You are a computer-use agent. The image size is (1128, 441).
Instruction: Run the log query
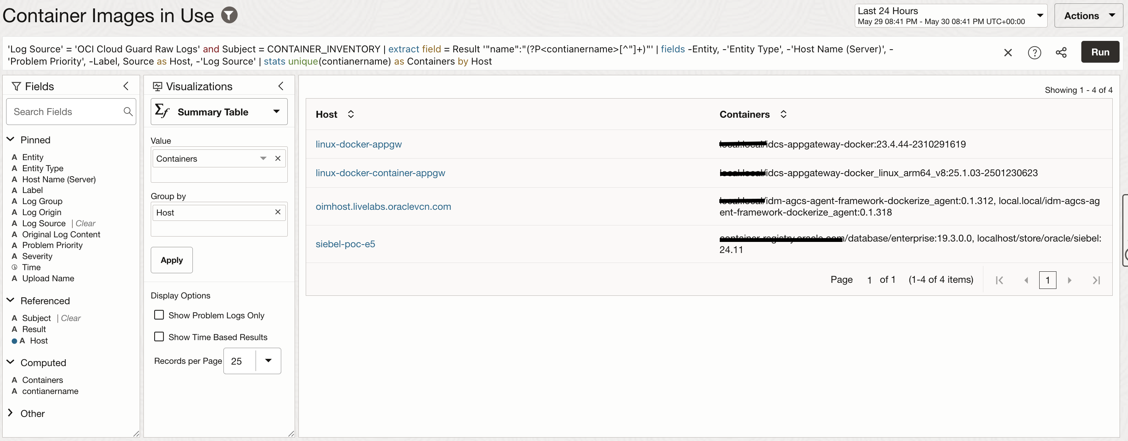pyautogui.click(x=1100, y=52)
